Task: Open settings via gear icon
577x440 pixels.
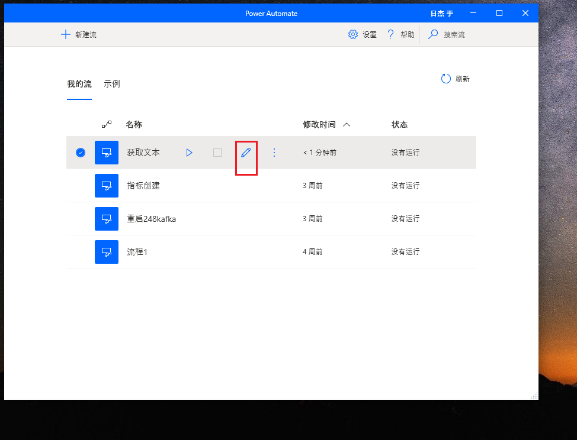Action: 353,34
